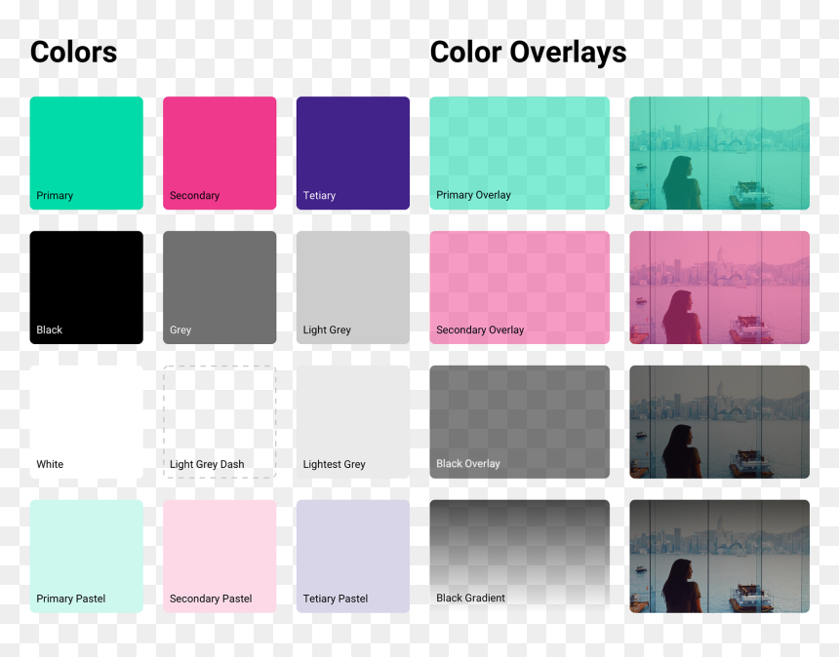Image resolution: width=839 pixels, height=657 pixels.
Task: Select the Black Gradient swatch
Action: click(x=520, y=556)
